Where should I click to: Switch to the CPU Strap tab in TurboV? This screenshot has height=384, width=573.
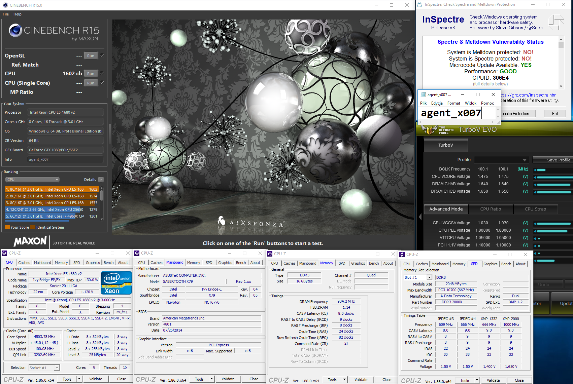(x=535, y=209)
